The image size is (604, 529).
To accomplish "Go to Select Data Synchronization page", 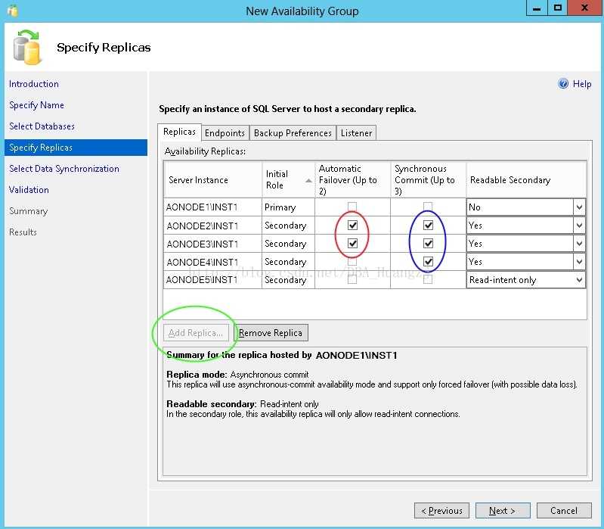I will pyautogui.click(x=64, y=169).
